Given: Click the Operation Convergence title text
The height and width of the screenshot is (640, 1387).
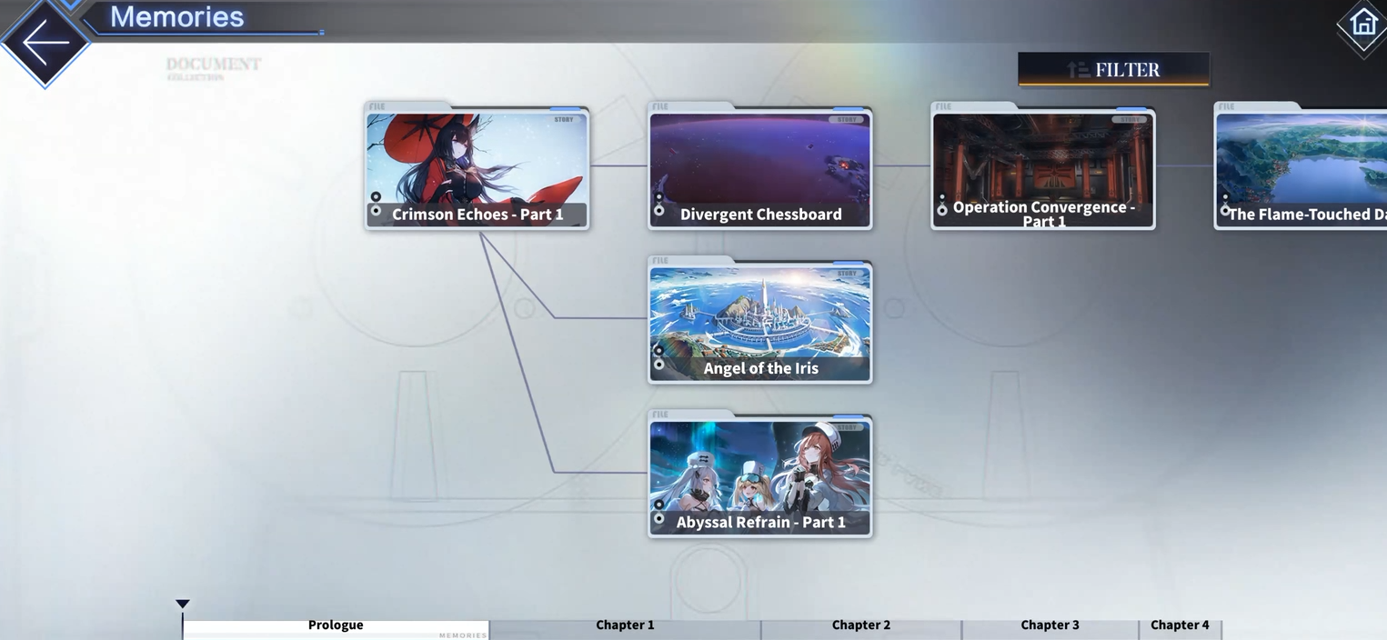Looking at the screenshot, I should (1044, 214).
